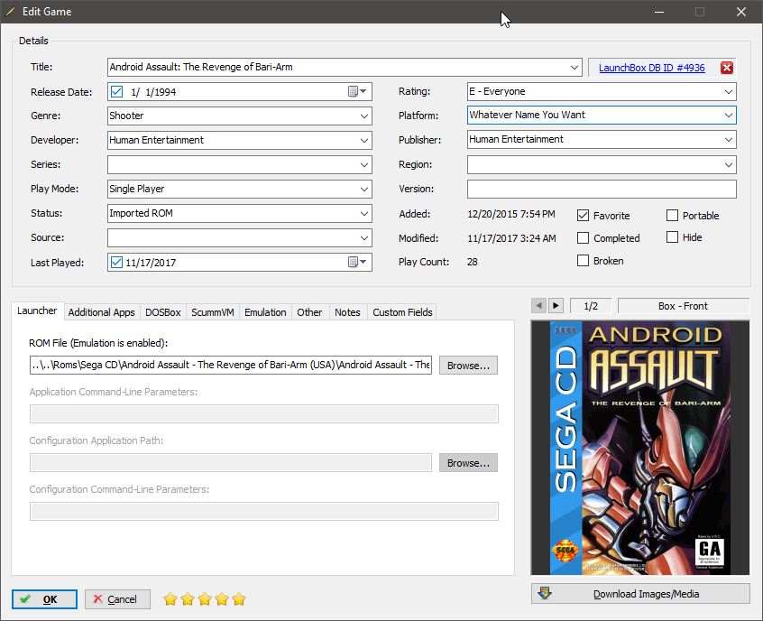Set rating to one star
The image size is (763, 621).
170,599
